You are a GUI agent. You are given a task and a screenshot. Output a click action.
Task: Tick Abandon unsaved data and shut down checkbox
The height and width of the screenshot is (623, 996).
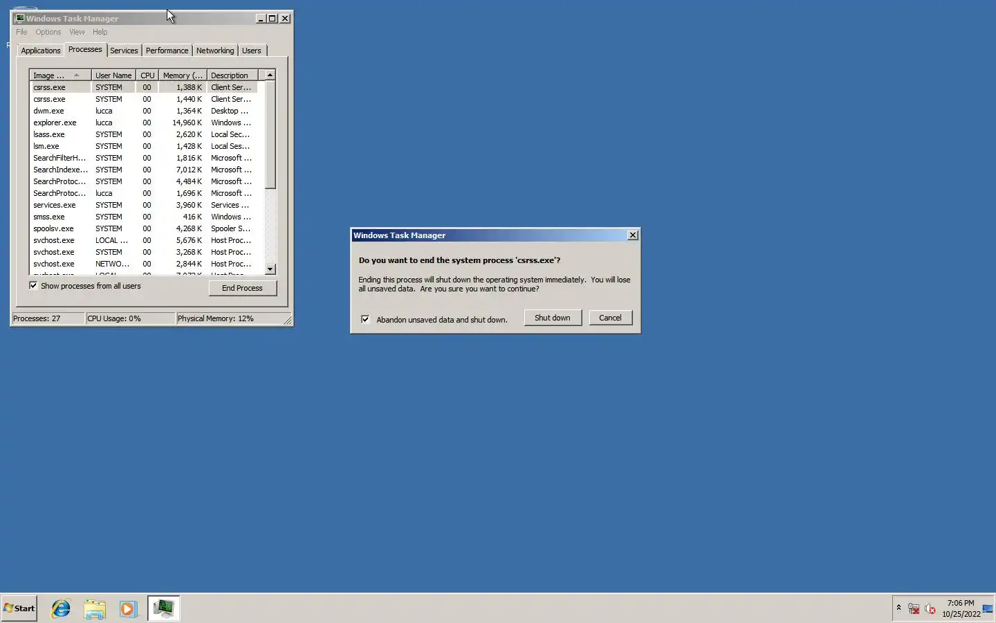pos(365,319)
